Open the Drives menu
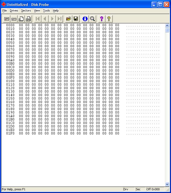 coord(14,10)
